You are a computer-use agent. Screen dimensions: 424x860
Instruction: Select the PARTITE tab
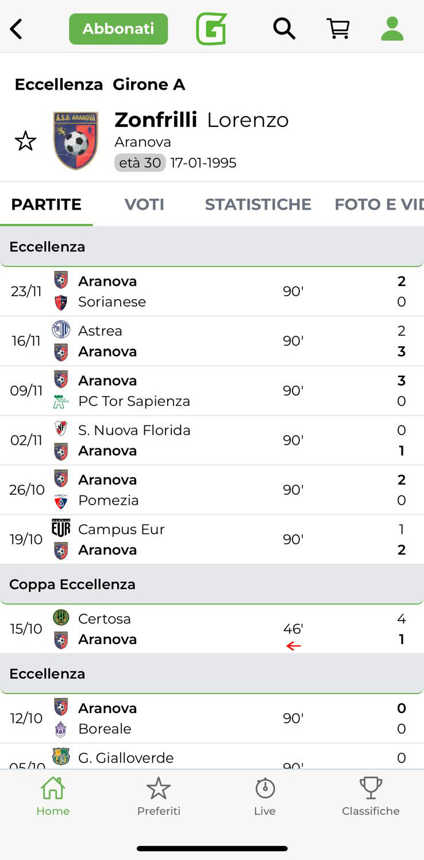(x=46, y=204)
